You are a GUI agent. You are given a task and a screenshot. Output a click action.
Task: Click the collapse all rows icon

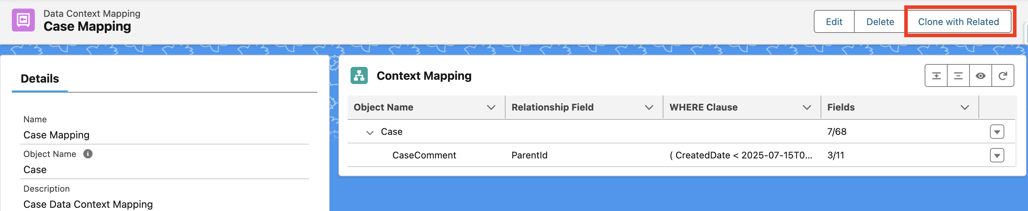[x=958, y=76]
